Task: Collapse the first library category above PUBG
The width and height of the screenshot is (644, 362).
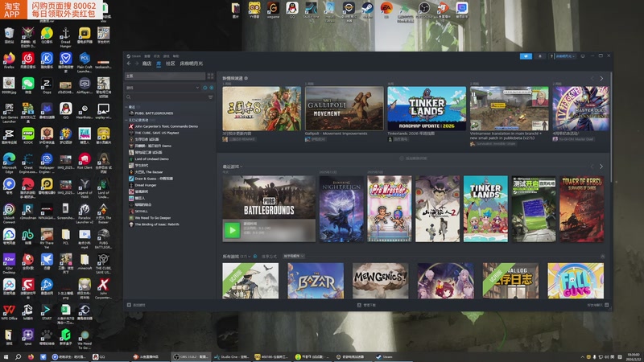Action: tap(126, 107)
